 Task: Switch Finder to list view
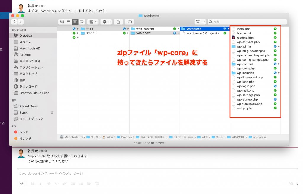click(68, 22)
